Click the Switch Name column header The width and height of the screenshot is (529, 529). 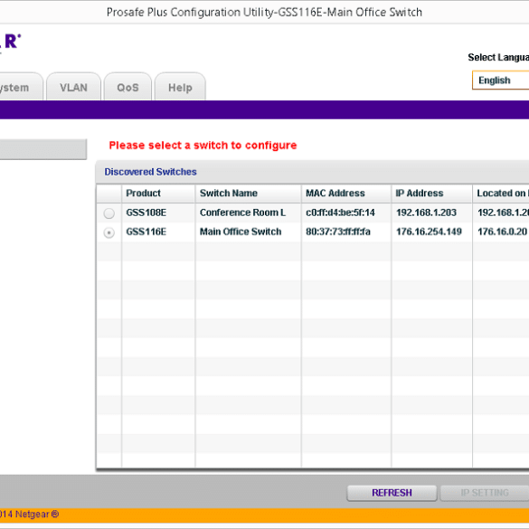pos(248,194)
